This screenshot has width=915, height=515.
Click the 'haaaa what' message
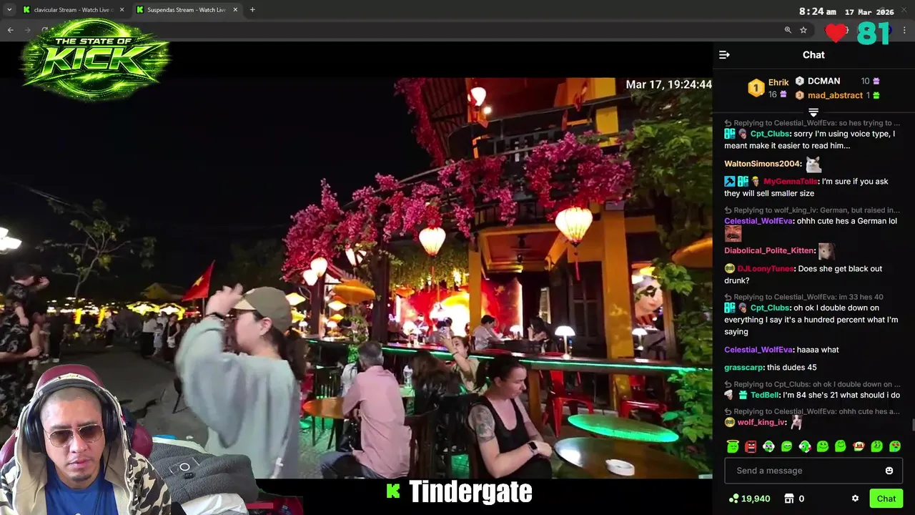(x=818, y=350)
